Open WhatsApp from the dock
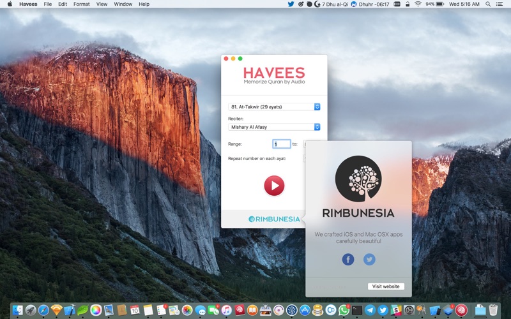The width and height of the screenshot is (511, 319). (x=344, y=310)
